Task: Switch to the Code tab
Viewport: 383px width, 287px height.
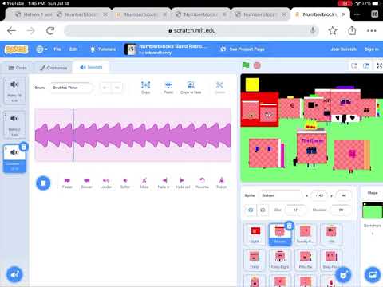Action: pos(17,68)
